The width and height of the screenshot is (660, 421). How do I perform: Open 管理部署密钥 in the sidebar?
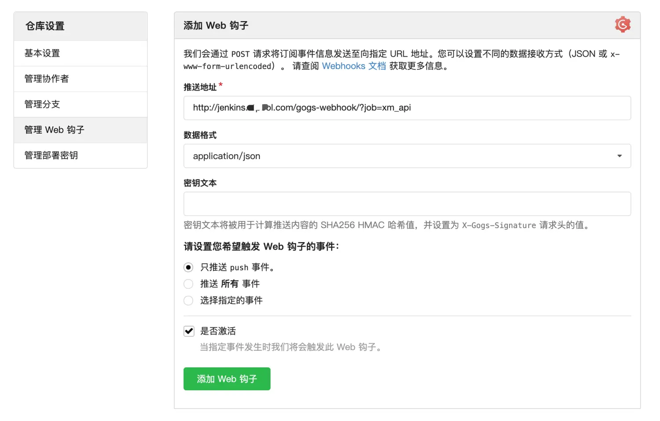(x=51, y=155)
